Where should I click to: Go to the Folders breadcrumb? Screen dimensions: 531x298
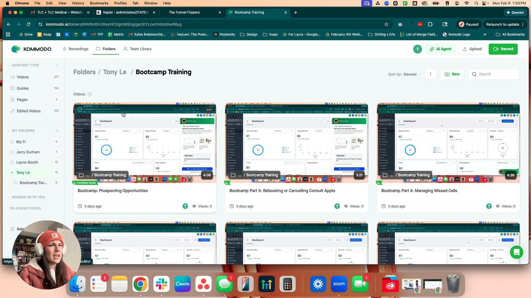click(x=84, y=72)
